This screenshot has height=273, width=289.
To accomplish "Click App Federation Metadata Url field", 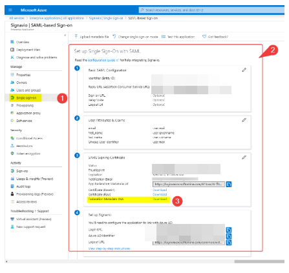I will pyautogui.click(x=189, y=184).
